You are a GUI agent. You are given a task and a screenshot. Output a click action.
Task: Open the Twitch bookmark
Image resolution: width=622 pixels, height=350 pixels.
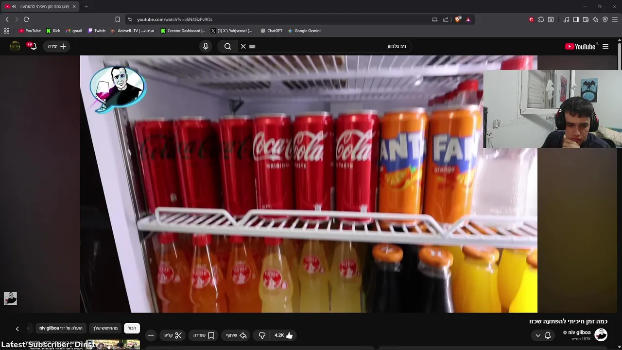coord(96,31)
